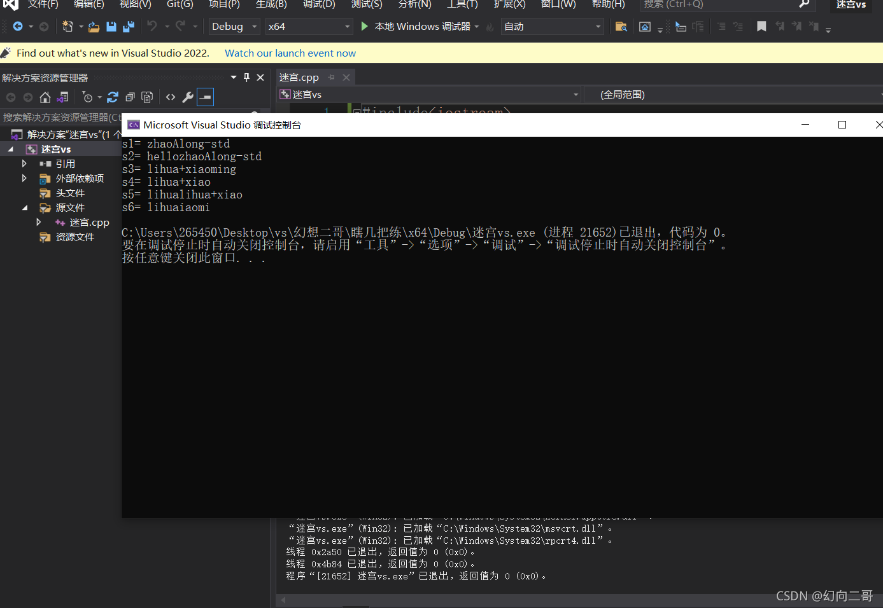Image resolution: width=883 pixels, height=608 pixels.
Task: Click the green start debugging arrow
Action: pos(365,26)
